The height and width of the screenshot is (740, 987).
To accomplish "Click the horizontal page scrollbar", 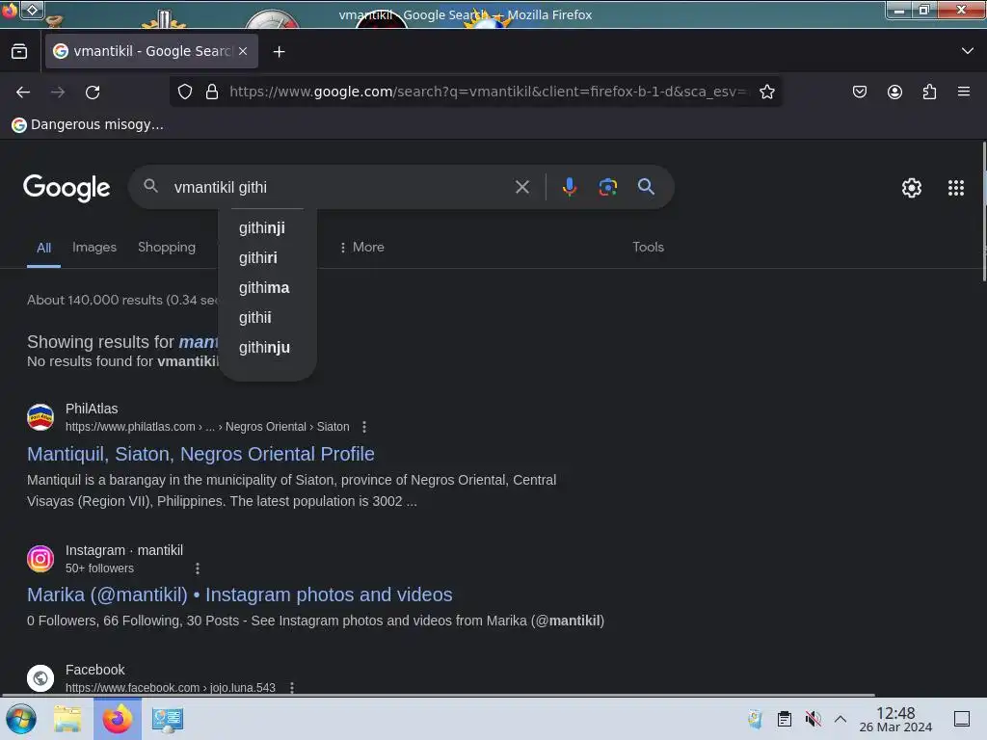I will [439, 696].
